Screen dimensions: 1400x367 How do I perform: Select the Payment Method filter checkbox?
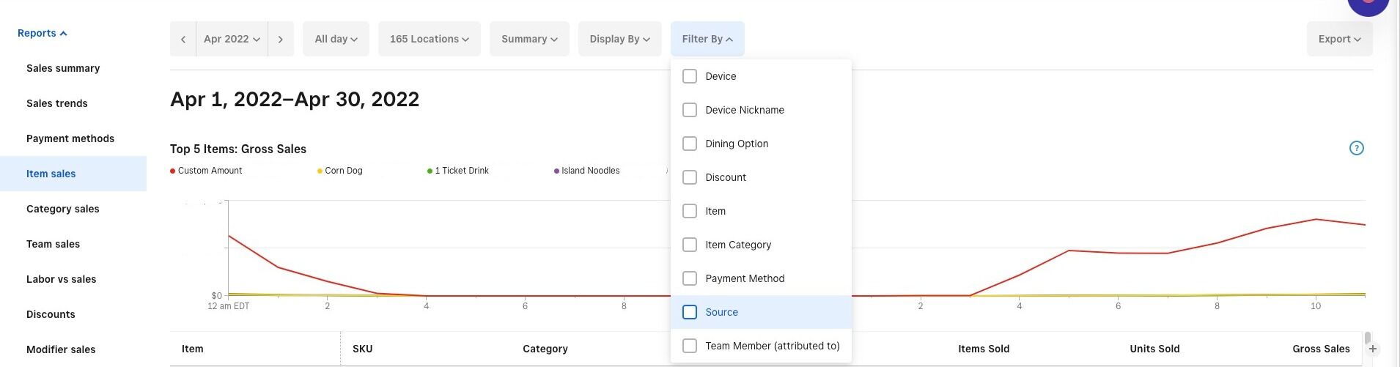[690, 278]
